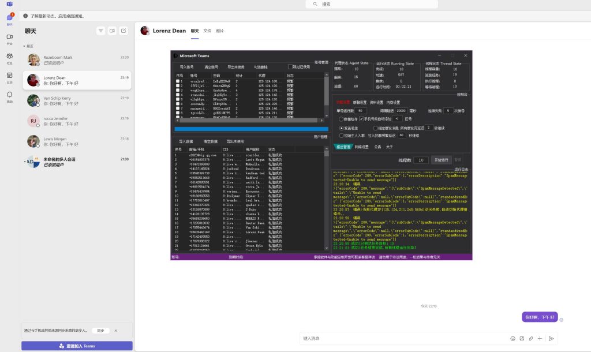The image size is (591, 352).
Task: Dismiss the contact sync banner
Action: (x=115, y=331)
